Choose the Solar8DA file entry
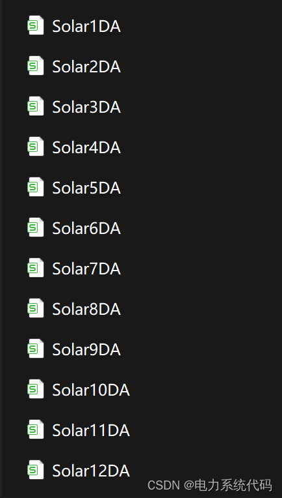The height and width of the screenshot is (498, 282). coord(86,309)
